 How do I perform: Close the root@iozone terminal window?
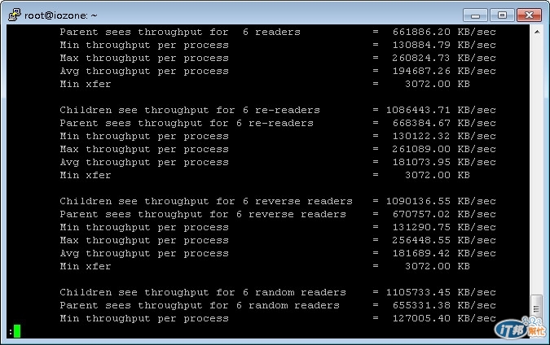click(529, 15)
